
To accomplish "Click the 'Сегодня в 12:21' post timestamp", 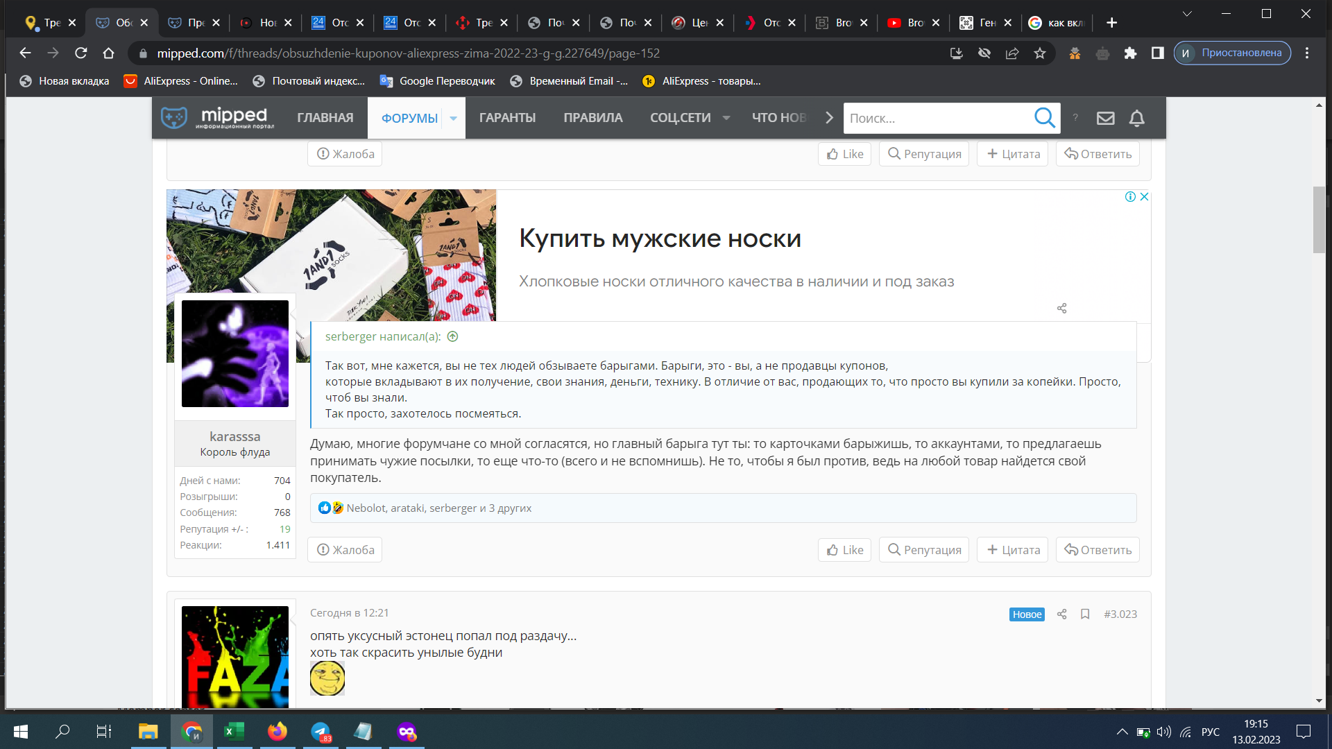I will point(349,613).
